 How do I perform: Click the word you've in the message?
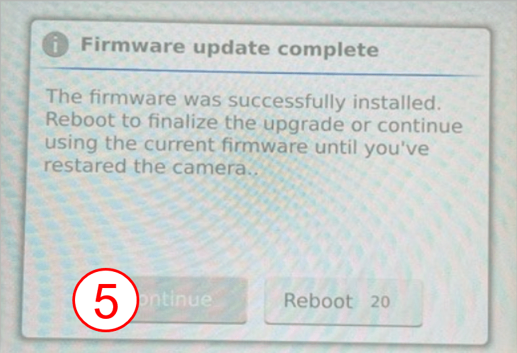pos(396,149)
